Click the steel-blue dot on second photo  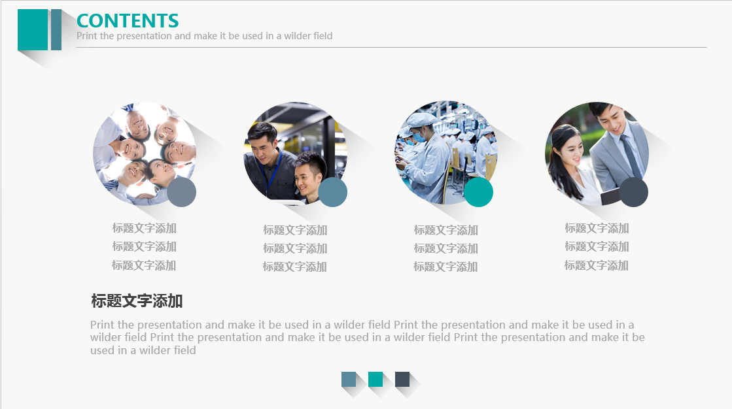coord(333,192)
